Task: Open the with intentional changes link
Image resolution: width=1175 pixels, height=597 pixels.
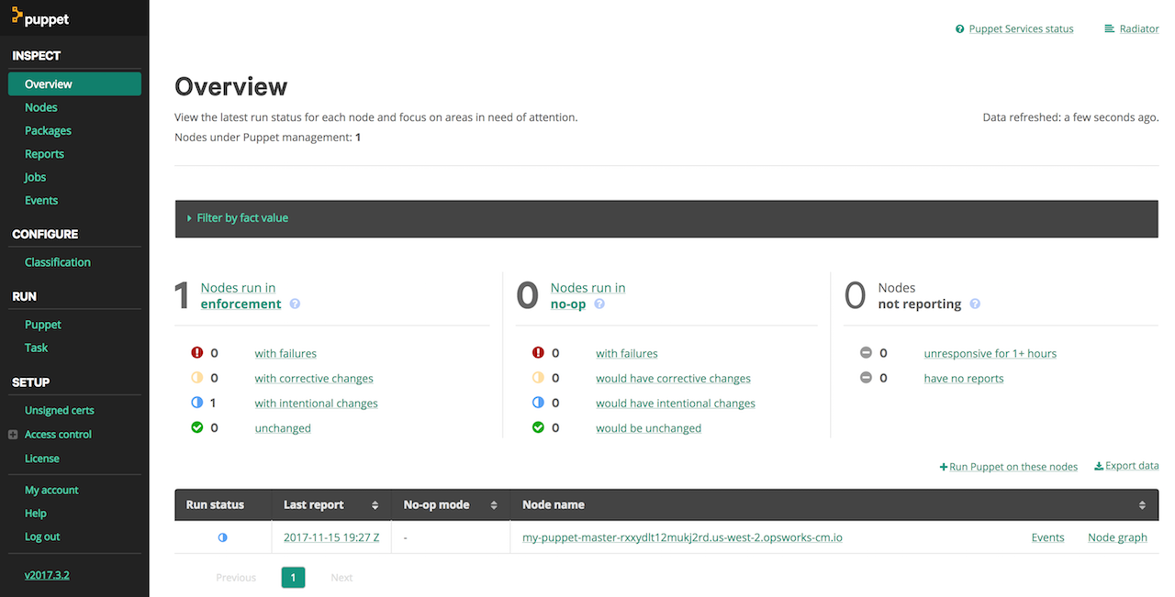Action: click(x=316, y=404)
